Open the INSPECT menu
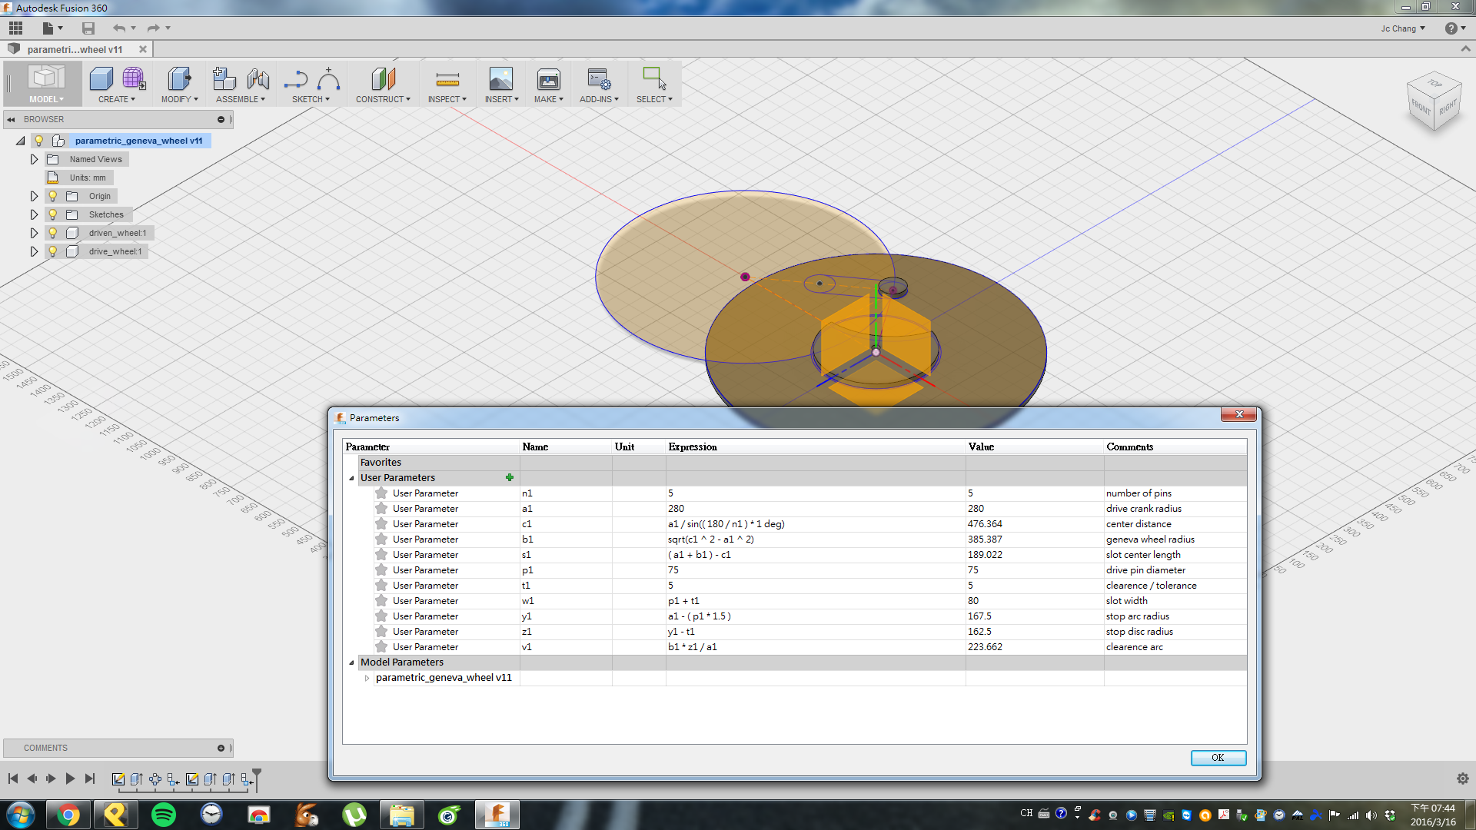The image size is (1476, 830). click(447, 99)
